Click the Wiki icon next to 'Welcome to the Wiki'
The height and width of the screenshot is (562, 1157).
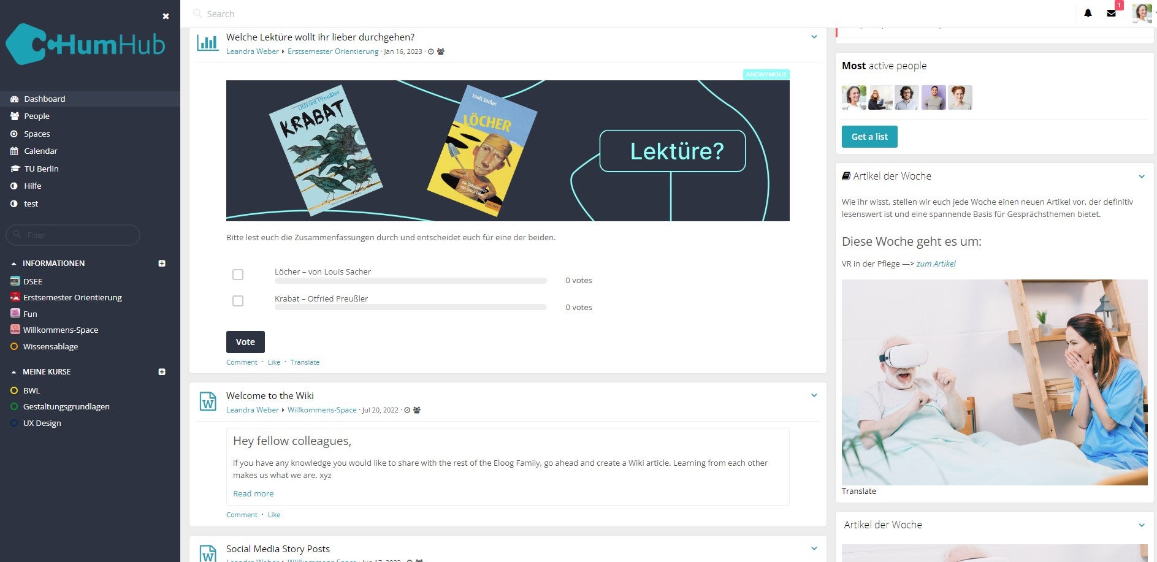pyautogui.click(x=208, y=402)
